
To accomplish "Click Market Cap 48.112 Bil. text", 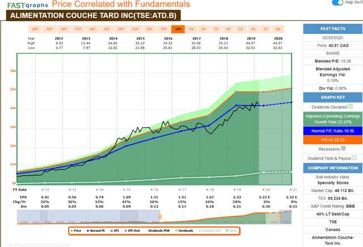I will (x=333, y=190).
